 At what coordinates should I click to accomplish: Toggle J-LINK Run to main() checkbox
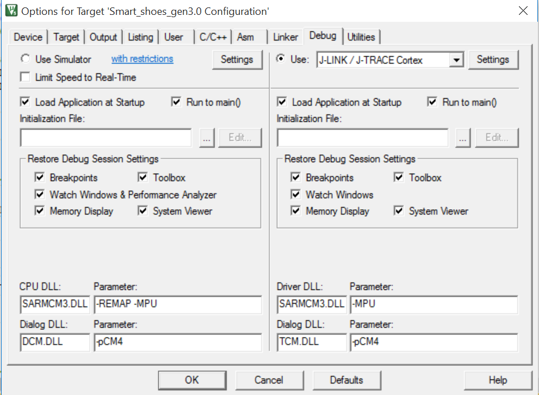pyautogui.click(x=432, y=102)
